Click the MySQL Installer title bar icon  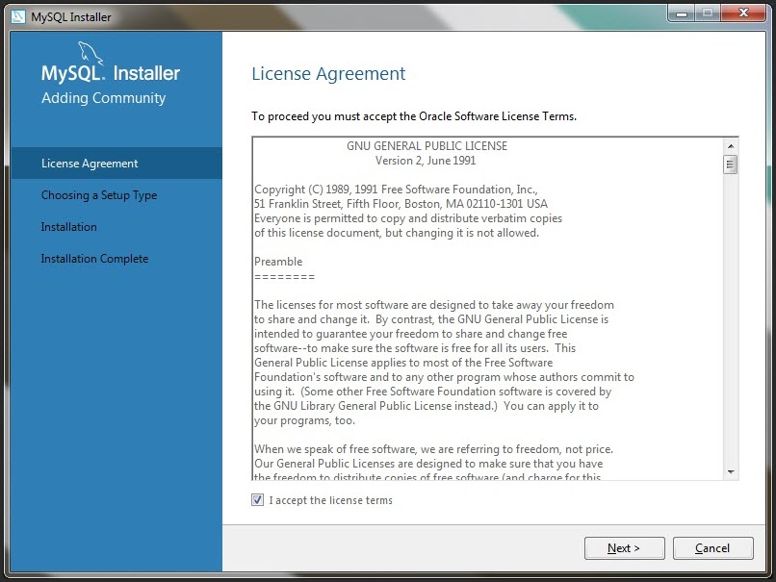click(18, 16)
